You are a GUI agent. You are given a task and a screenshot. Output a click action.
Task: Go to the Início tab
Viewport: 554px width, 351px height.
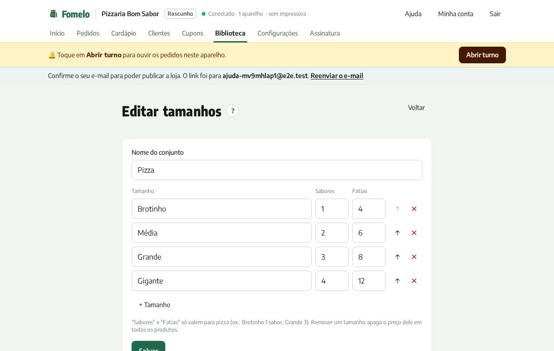(x=57, y=33)
